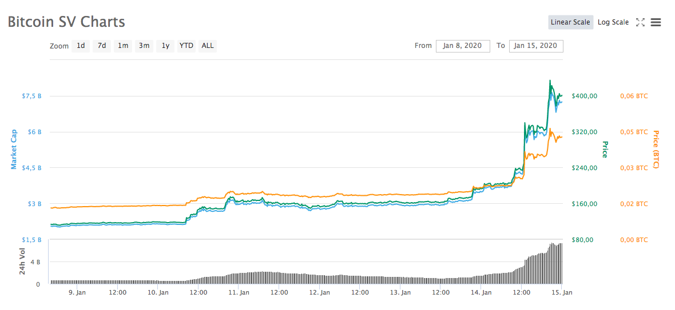Viewport: 675px width, 310px height.
Task: Click the 15. Jan date label
Action: click(x=561, y=293)
